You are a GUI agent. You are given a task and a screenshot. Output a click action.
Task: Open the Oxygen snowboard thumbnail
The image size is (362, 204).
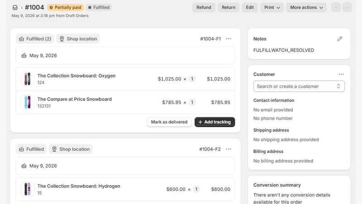coord(27,79)
